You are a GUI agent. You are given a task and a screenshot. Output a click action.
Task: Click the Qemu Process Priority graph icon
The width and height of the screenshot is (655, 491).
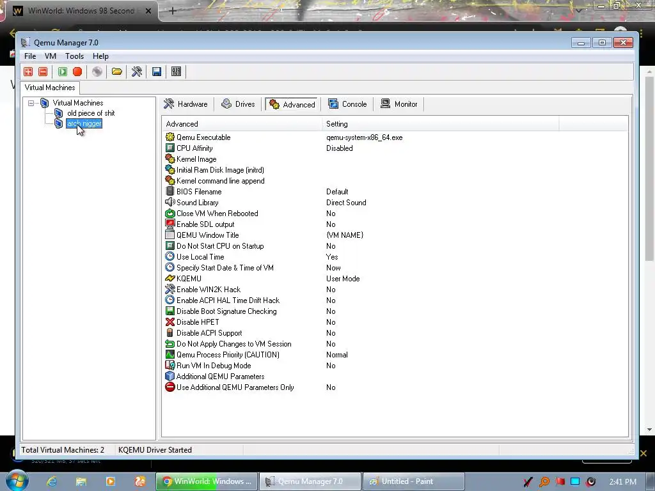point(170,354)
